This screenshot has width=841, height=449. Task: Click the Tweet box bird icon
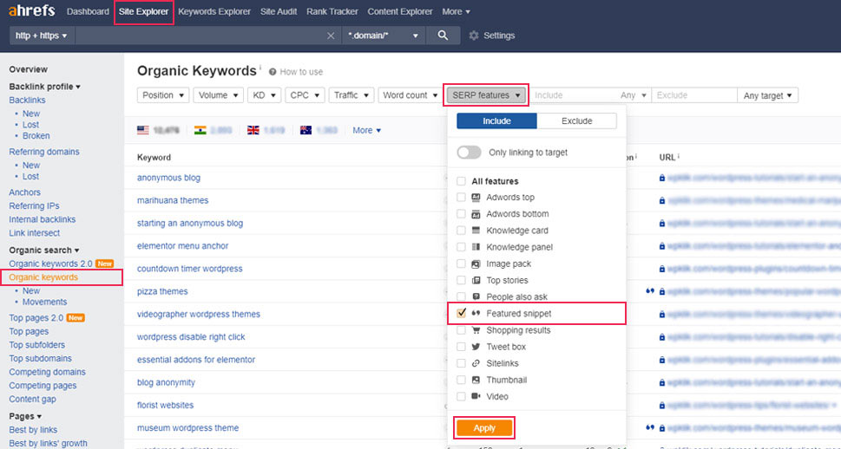[x=476, y=347]
